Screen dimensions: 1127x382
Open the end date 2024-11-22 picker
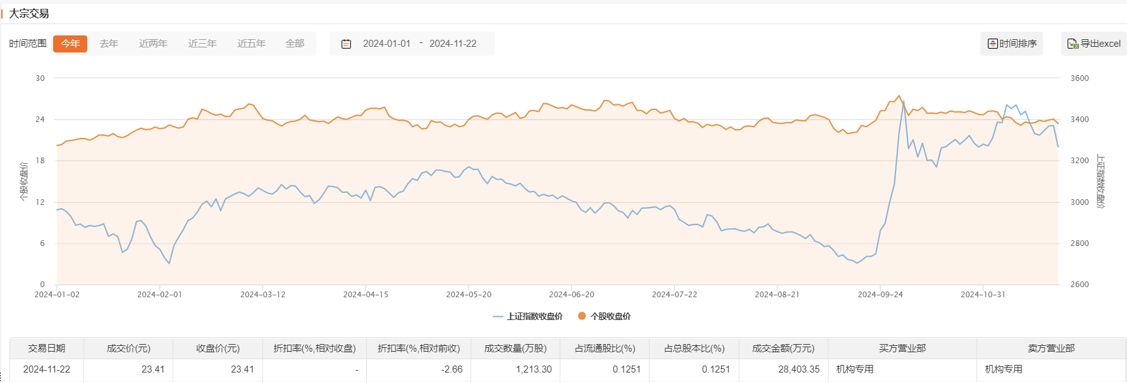(x=453, y=44)
